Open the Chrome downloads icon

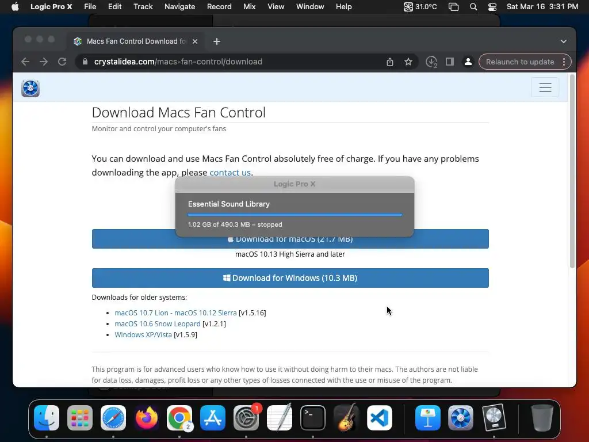(431, 62)
